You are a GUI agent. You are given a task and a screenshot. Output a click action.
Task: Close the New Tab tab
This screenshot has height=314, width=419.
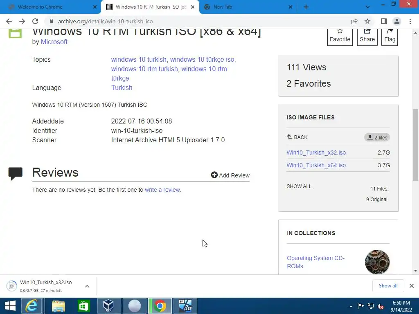291,7
